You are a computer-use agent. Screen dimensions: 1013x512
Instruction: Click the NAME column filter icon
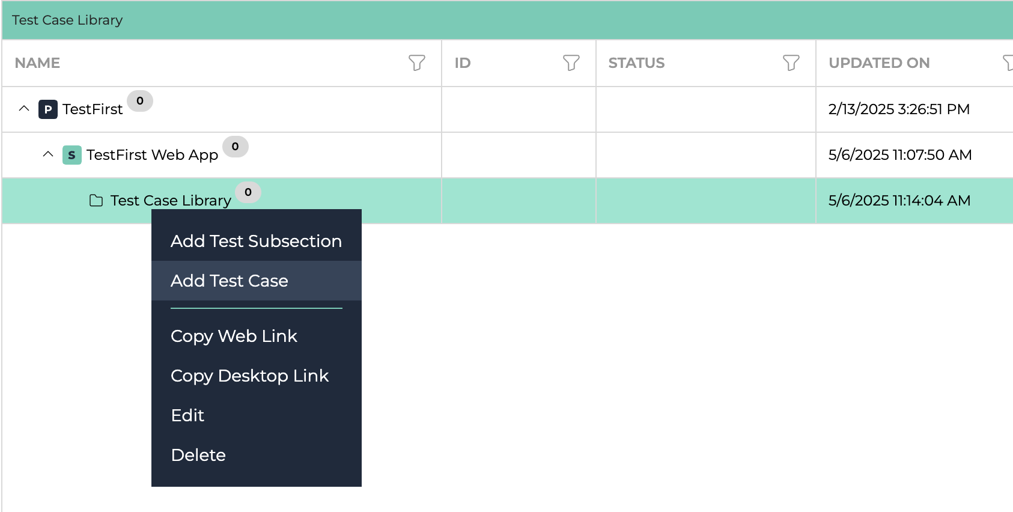click(416, 62)
